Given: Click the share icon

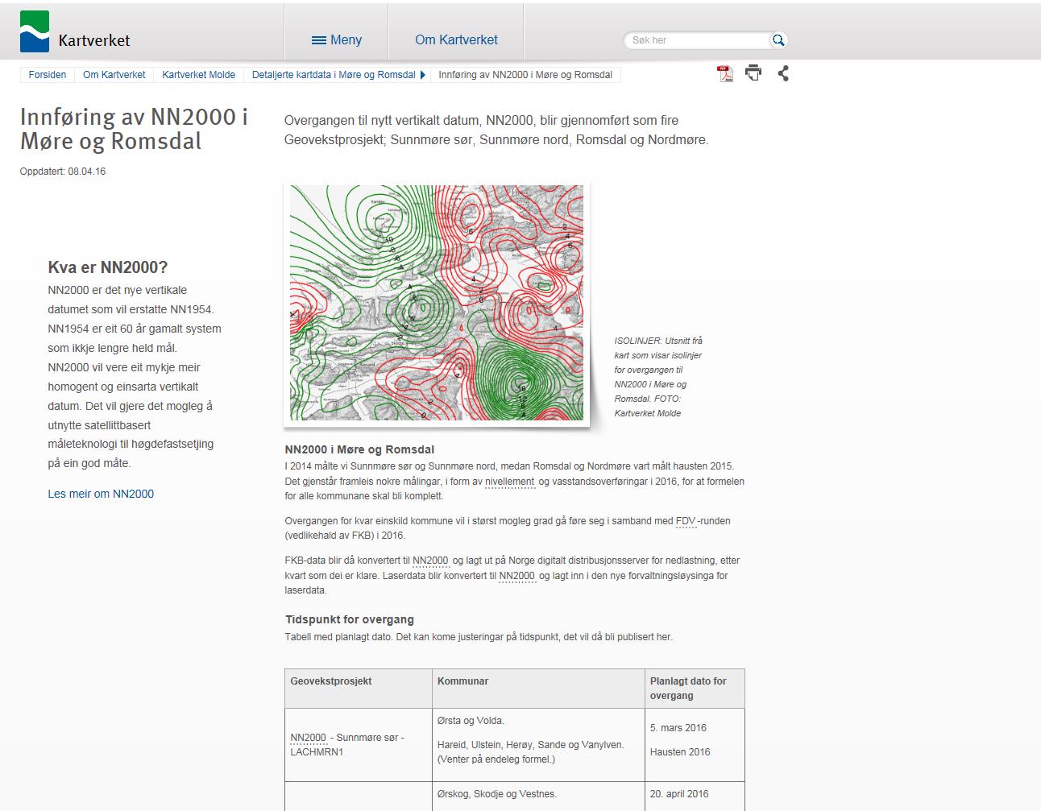Looking at the screenshot, I should click(783, 73).
